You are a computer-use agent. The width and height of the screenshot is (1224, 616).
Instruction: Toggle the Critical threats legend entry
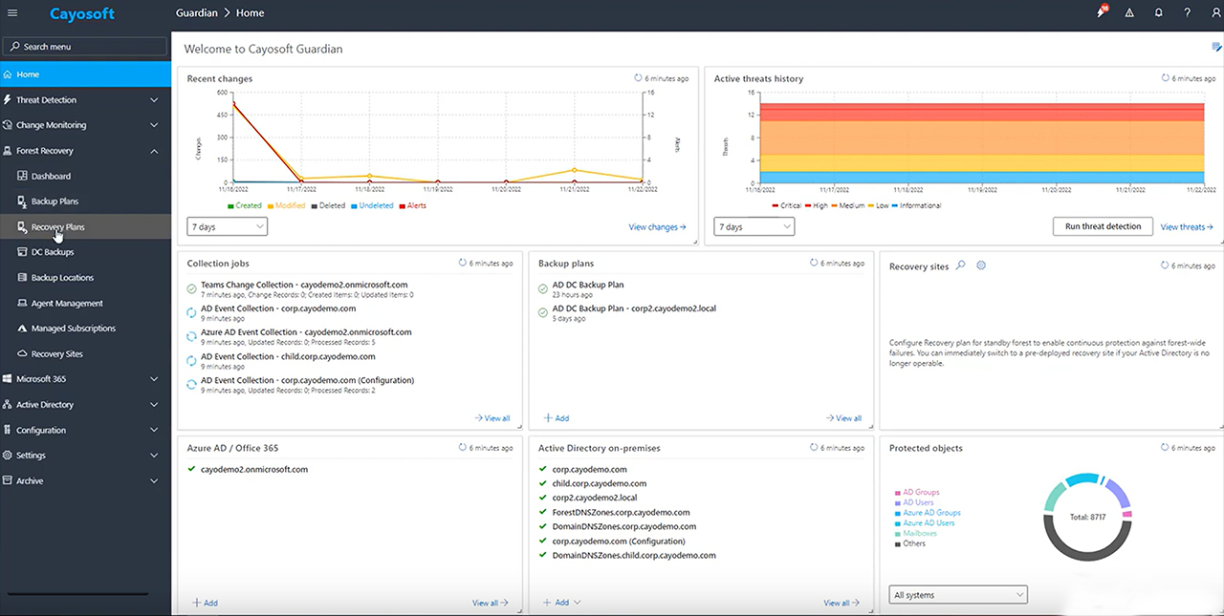(786, 205)
